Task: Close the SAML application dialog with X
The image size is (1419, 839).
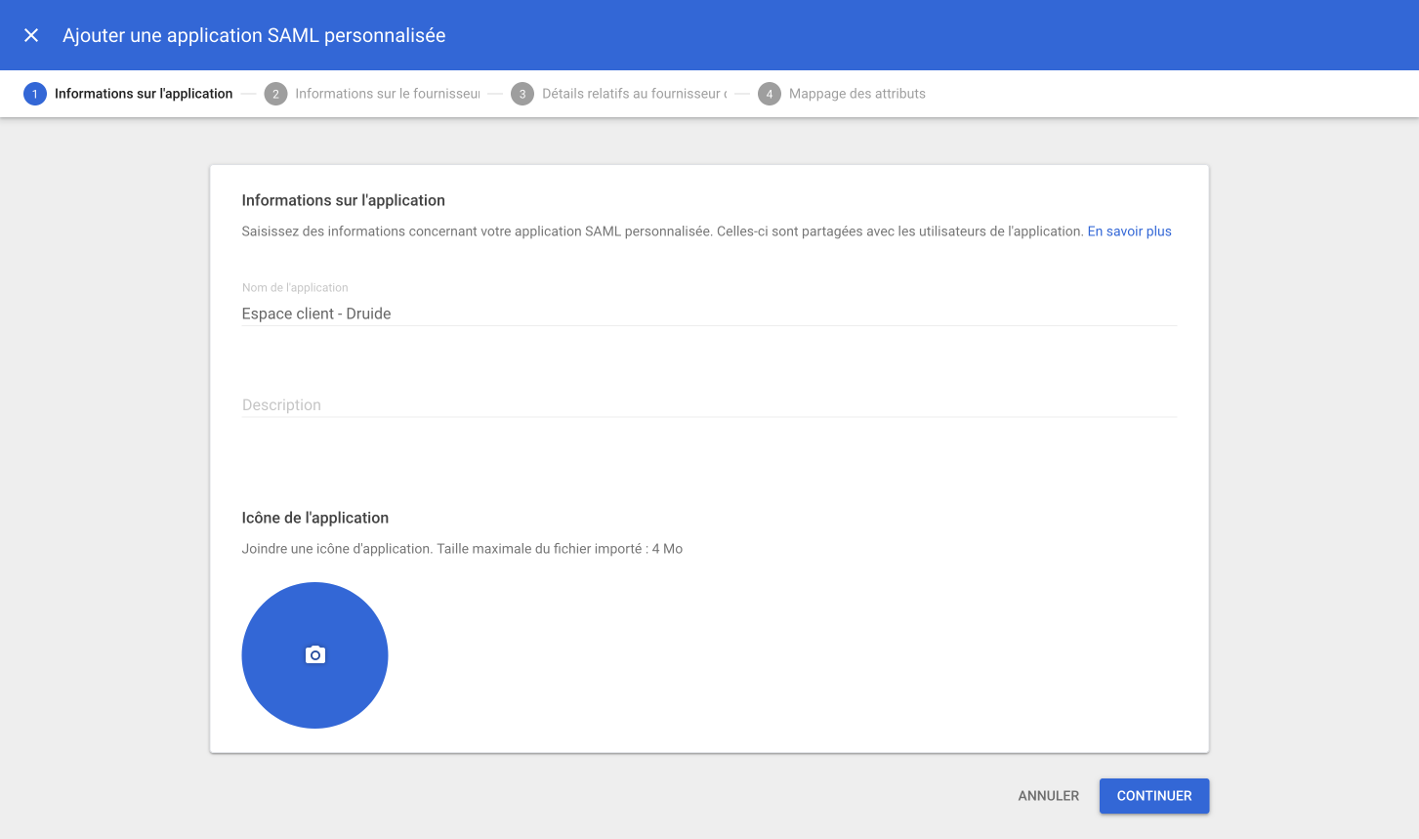Action: coord(31,35)
